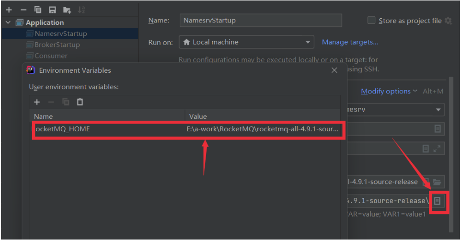Open the Modify options menu
461x240 pixels.
(x=389, y=91)
